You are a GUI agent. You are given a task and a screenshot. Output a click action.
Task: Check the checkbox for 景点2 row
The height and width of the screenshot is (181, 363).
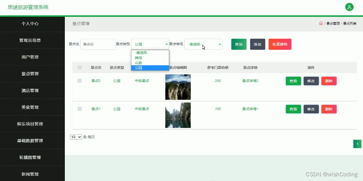pos(79,81)
